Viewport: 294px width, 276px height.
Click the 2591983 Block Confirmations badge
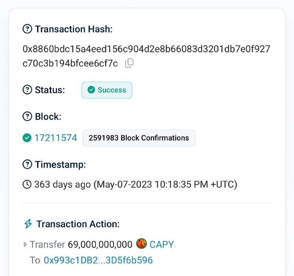pos(139,138)
